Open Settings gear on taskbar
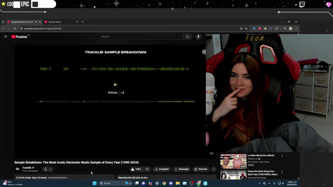The width and height of the screenshot is (333, 187). (157, 183)
